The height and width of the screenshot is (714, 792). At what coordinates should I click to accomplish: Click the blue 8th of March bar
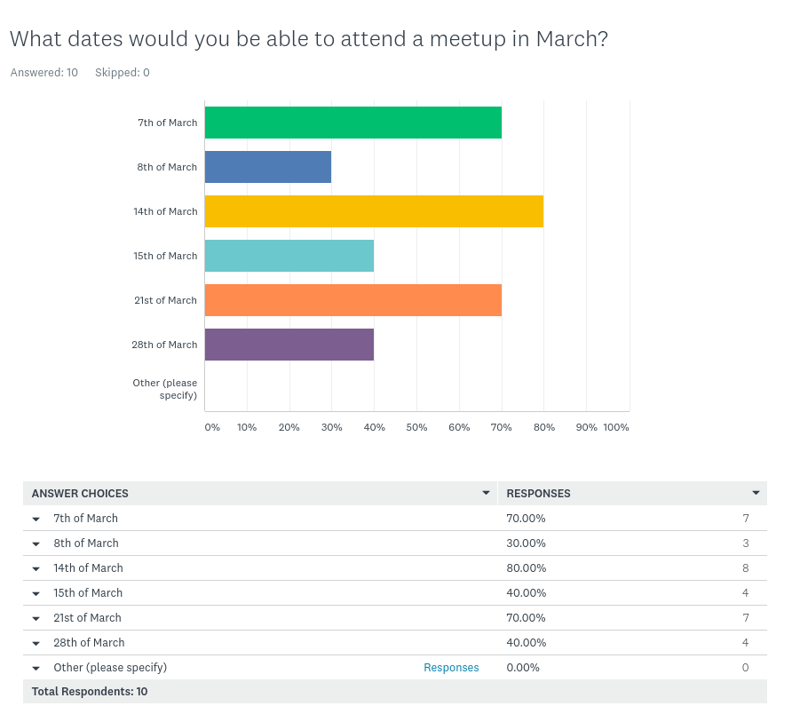tap(267, 167)
